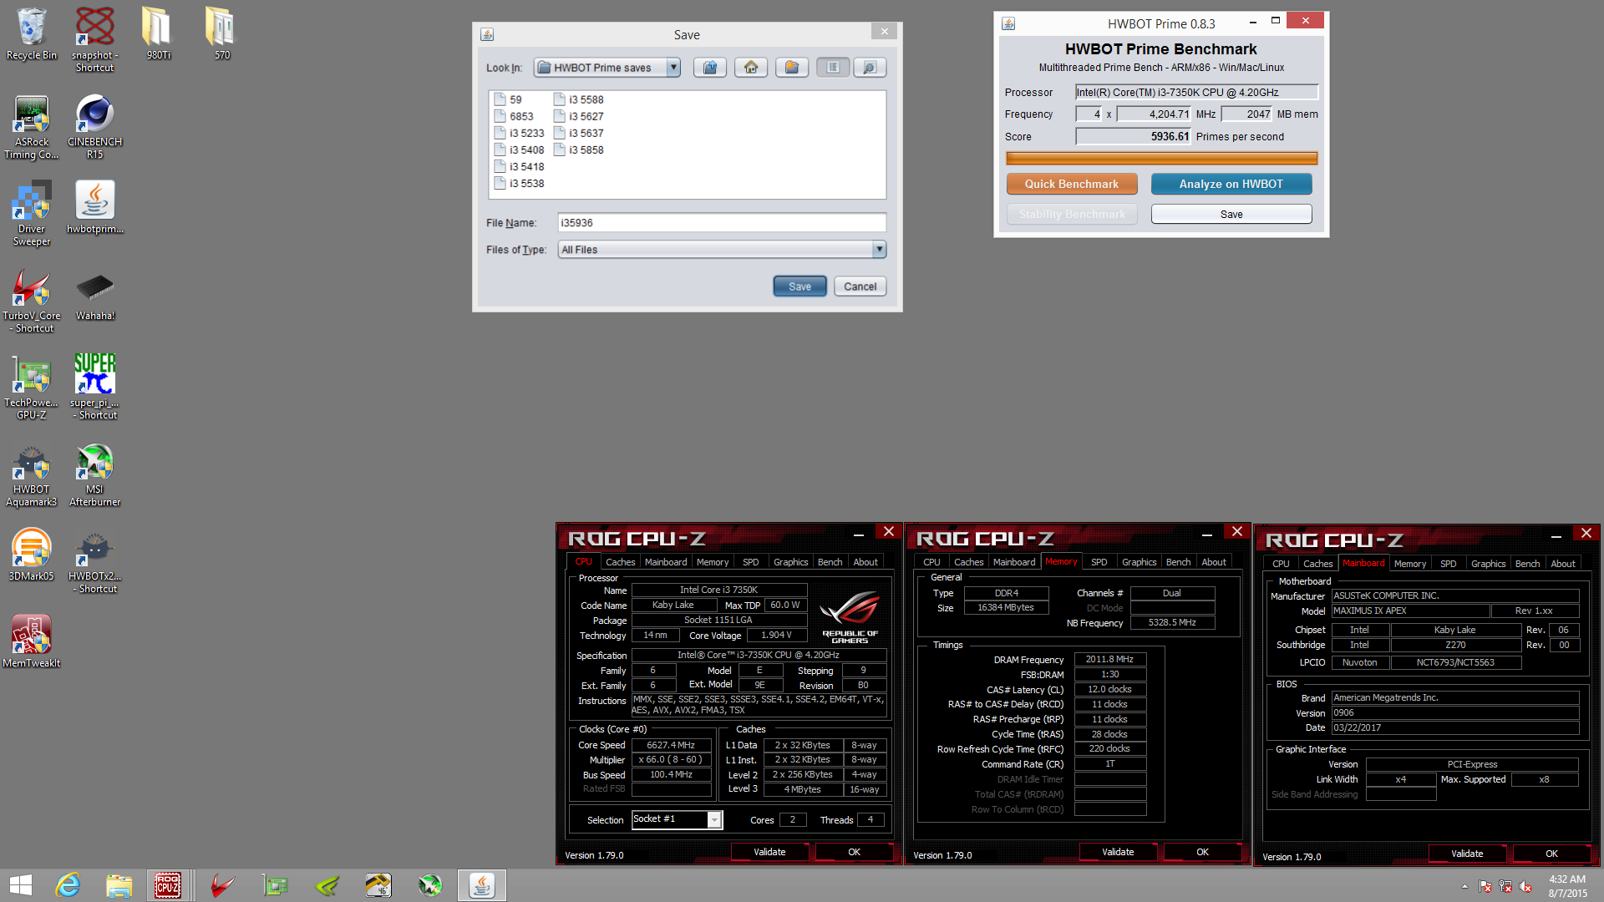Click OK in middle CPU-Z window
Screen dimensions: 1604x902
pos(1202,852)
